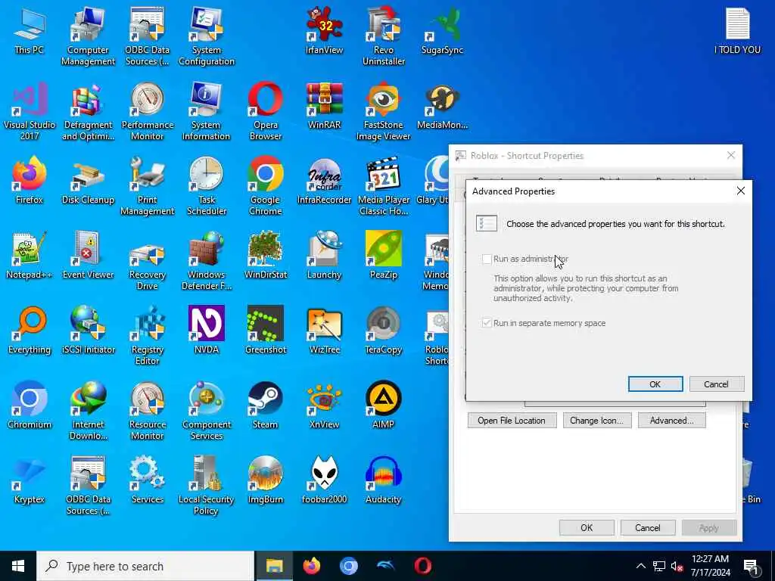Image resolution: width=775 pixels, height=581 pixels.
Task: Click Cancel in Roblox Shortcut Properties
Action: [x=648, y=527]
